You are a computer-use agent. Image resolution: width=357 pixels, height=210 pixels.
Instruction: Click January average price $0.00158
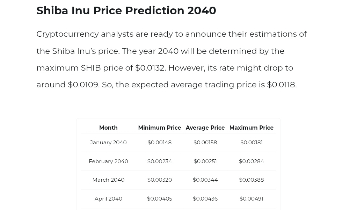point(205,143)
